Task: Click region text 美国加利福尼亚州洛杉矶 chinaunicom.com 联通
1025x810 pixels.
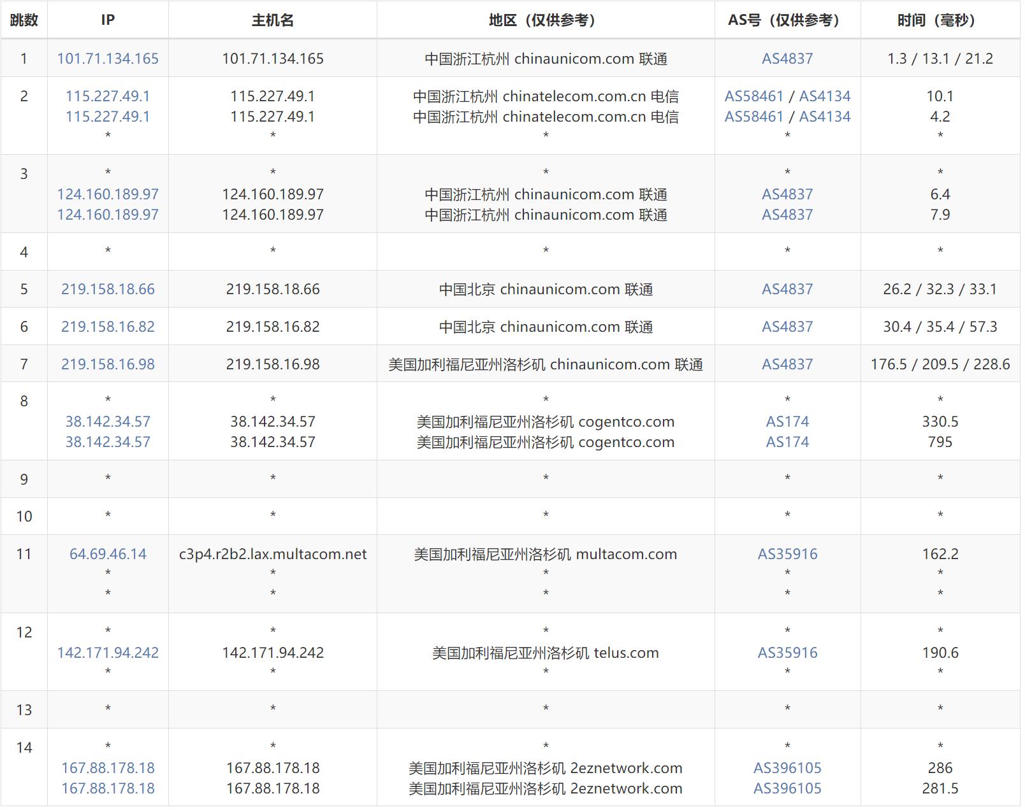Action: (x=546, y=364)
